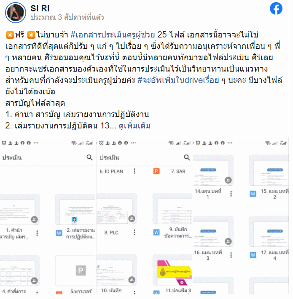Open the Word icon beside 15. แผน บทที่ 2
Screen dimensions: 293x299
click(x=253, y=194)
